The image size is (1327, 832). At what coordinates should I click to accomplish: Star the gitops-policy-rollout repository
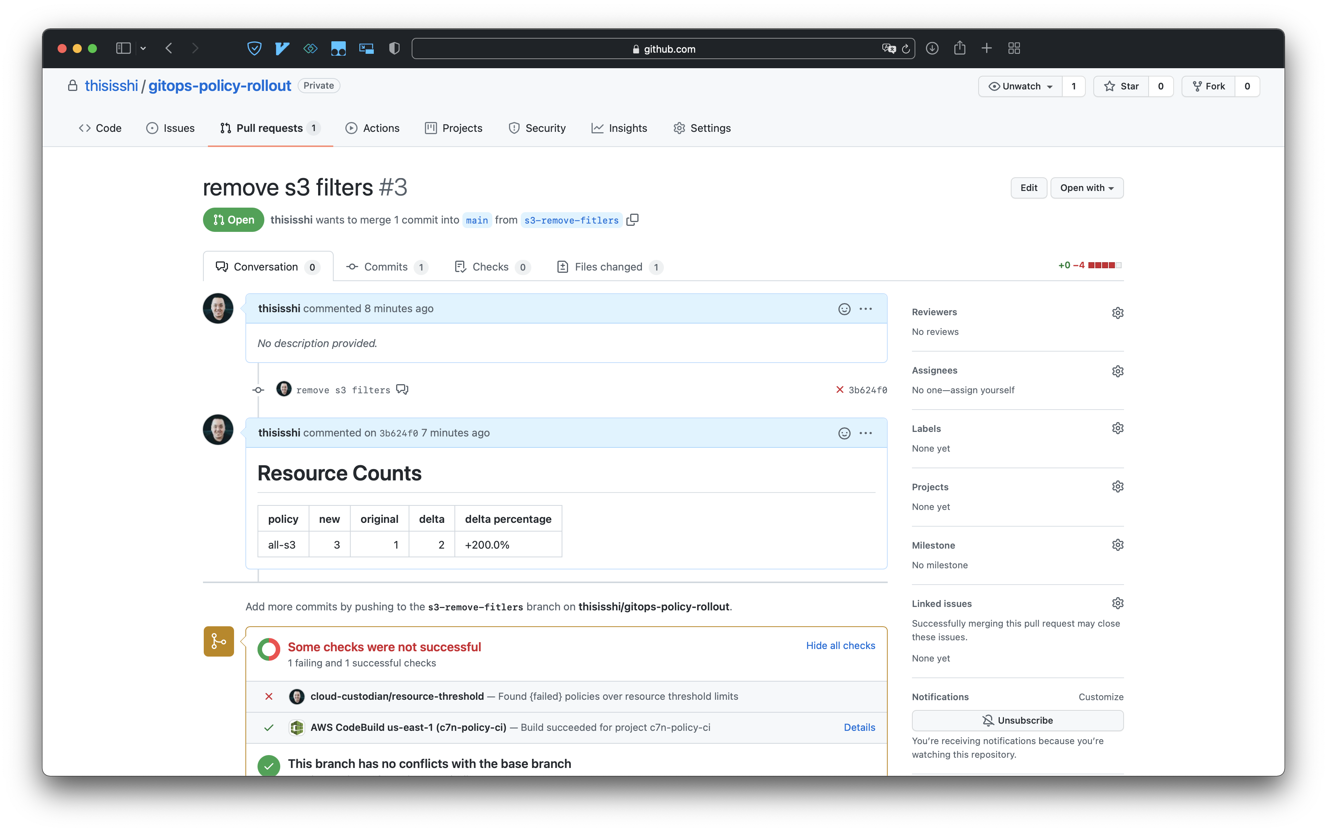[1121, 86]
